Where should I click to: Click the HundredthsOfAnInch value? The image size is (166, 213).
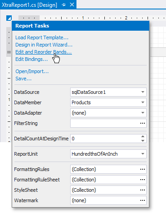click(x=94, y=154)
